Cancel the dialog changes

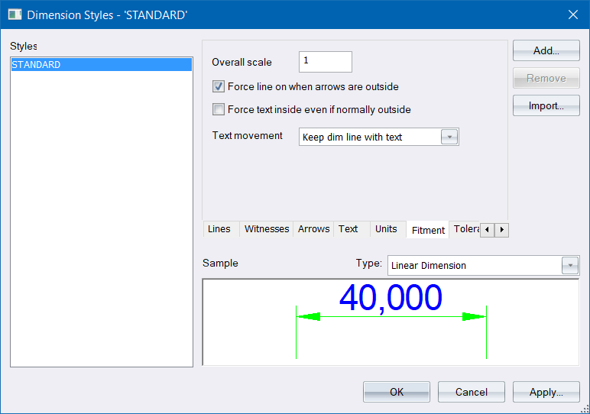(x=471, y=392)
